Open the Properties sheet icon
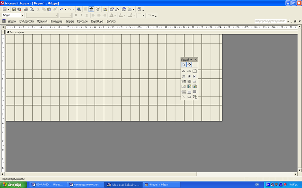Screen dimensions: 302x188 click(111, 9)
